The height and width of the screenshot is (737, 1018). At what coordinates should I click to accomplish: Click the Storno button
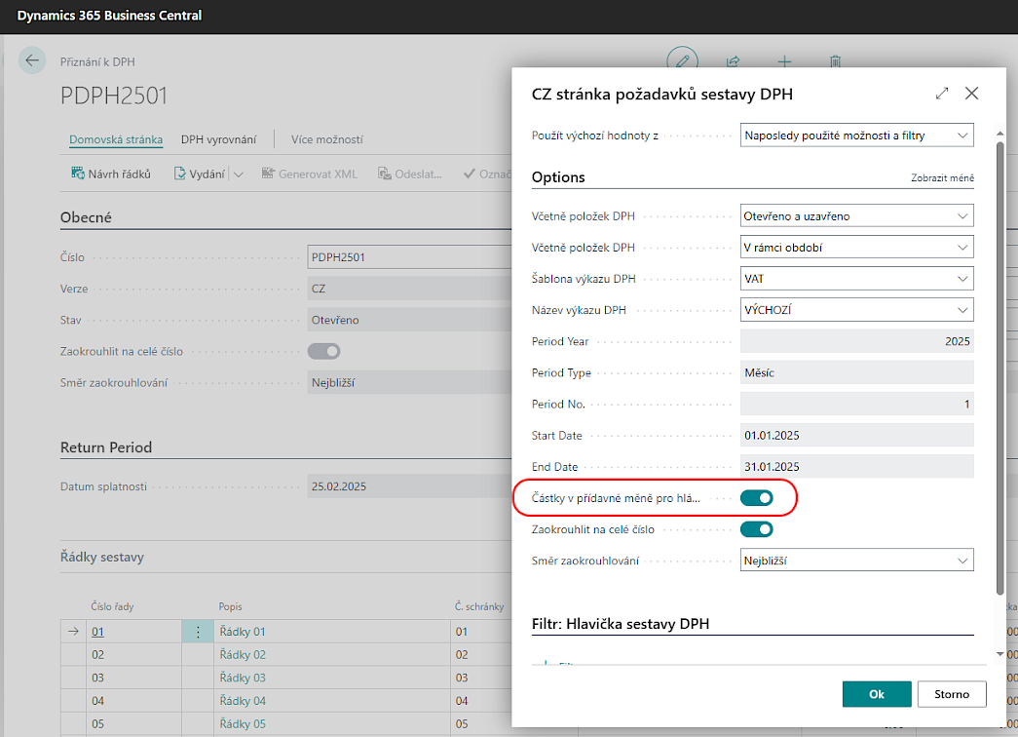click(951, 694)
